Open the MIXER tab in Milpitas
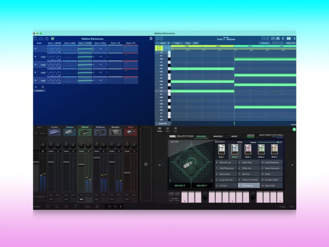329x247 pixels. [x=235, y=136]
